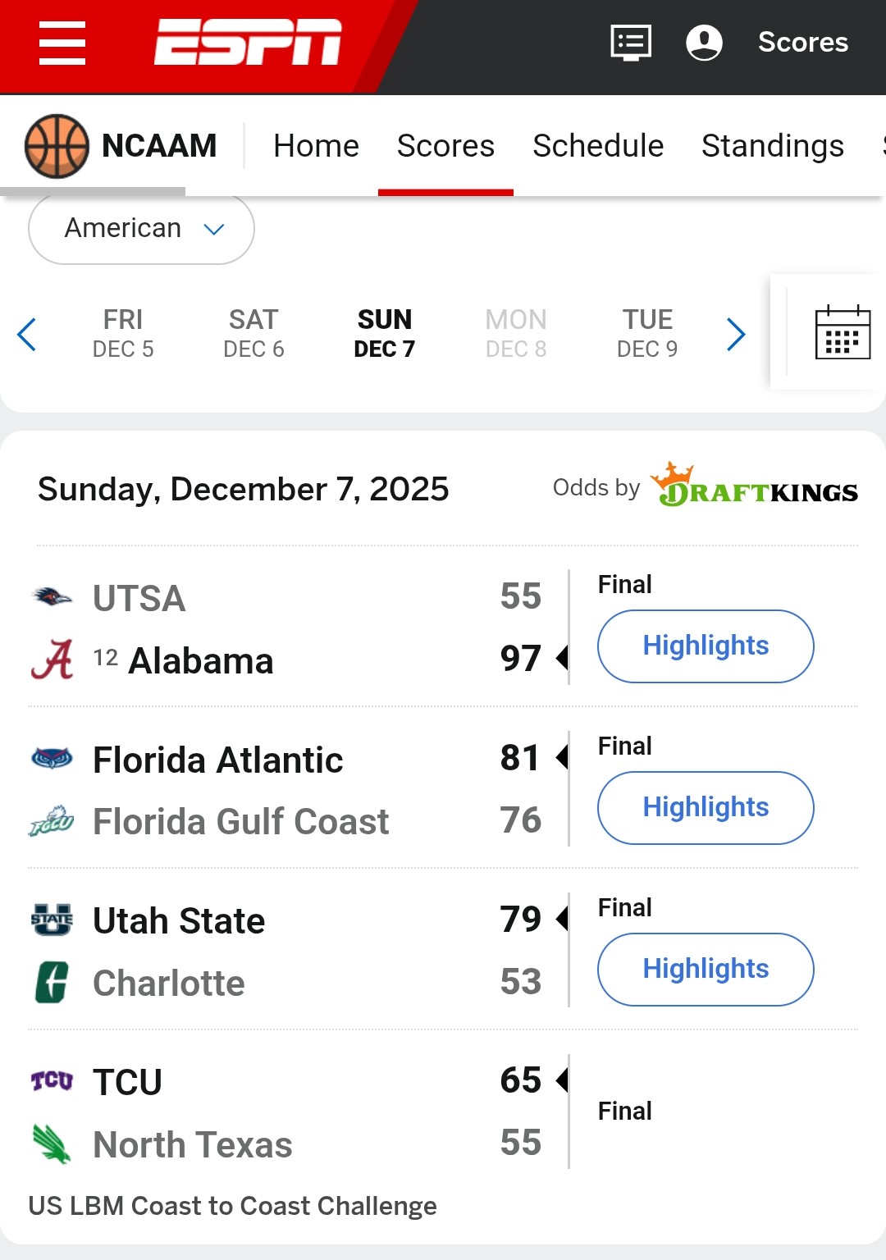
Task: Tap the DraftKings odds logo
Action: coord(754,487)
